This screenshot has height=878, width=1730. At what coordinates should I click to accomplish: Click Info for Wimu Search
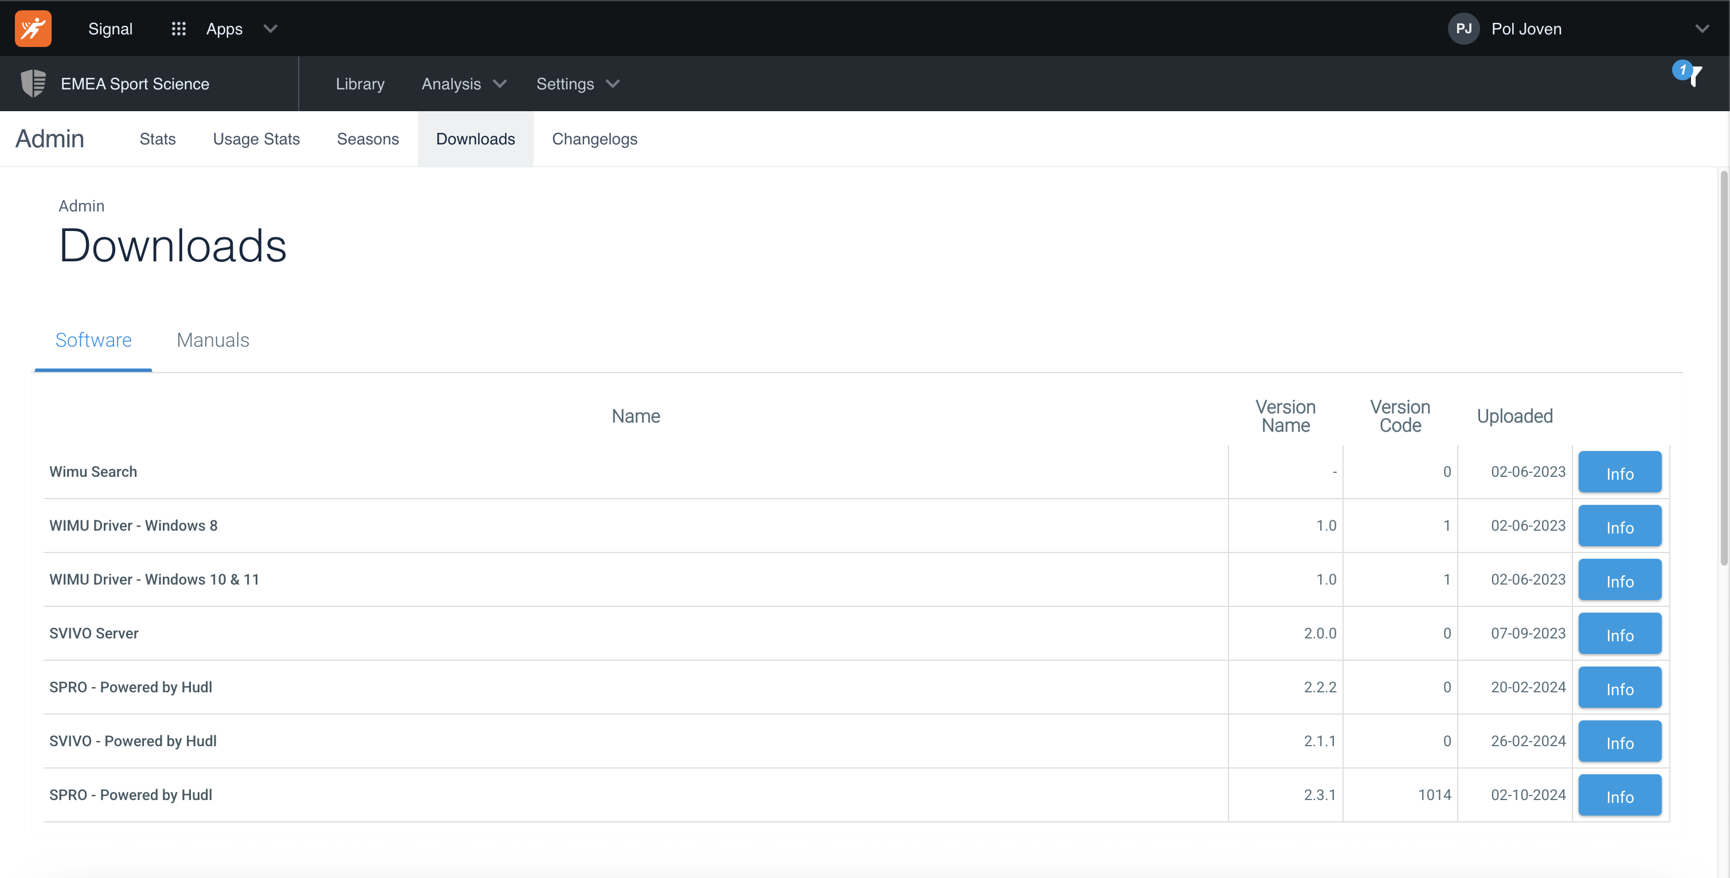(1619, 473)
